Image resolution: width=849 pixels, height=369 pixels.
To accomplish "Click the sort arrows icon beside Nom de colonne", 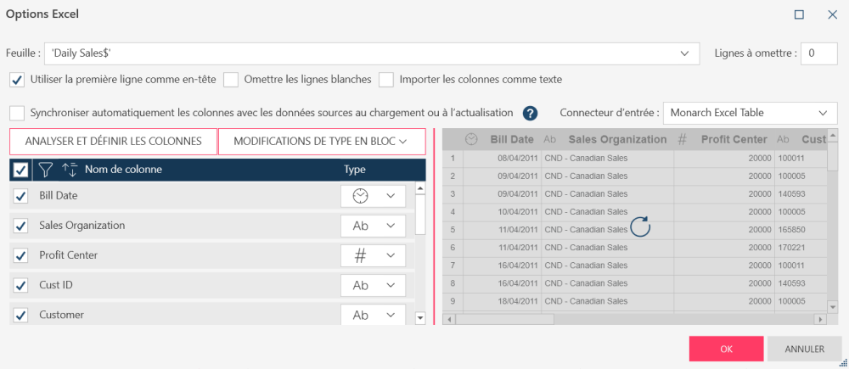I will tap(70, 169).
